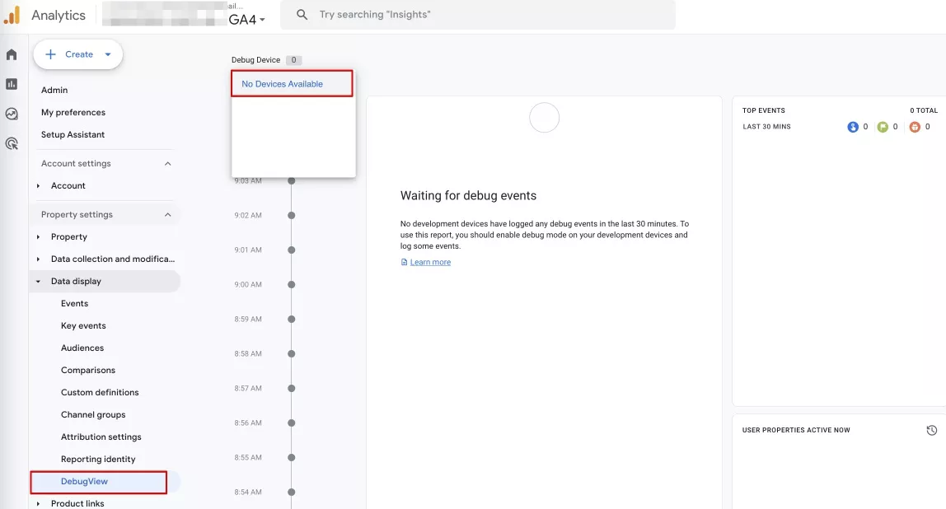This screenshot has width=946, height=509.
Task: Collapse the Account settings section
Action: (x=168, y=163)
